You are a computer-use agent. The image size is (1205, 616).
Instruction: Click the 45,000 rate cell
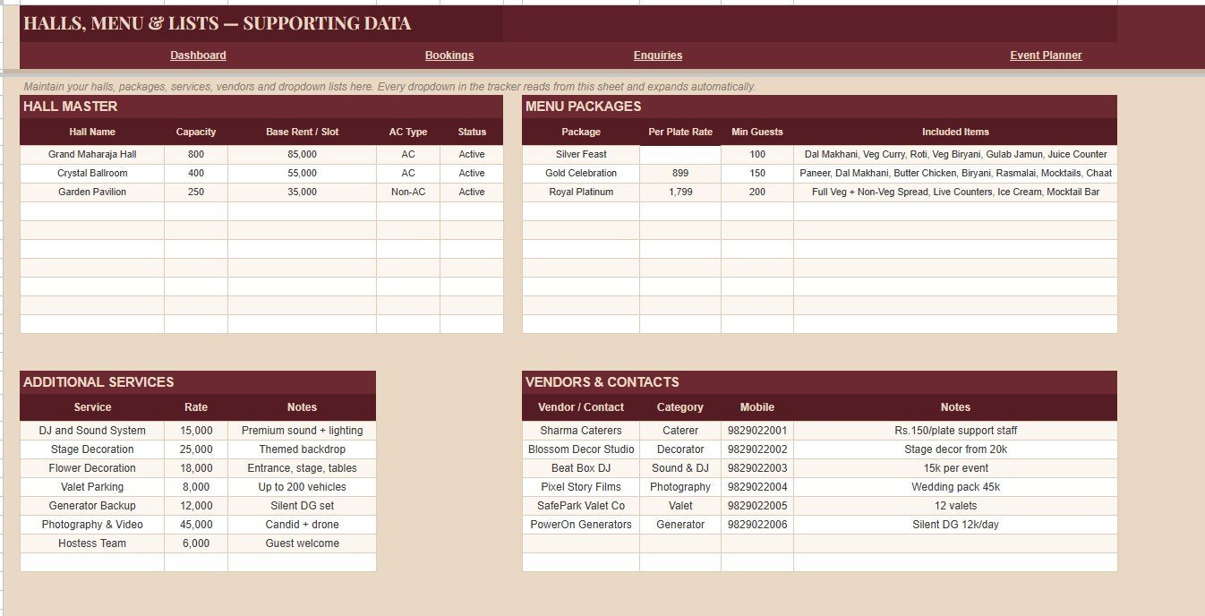pyautogui.click(x=196, y=525)
